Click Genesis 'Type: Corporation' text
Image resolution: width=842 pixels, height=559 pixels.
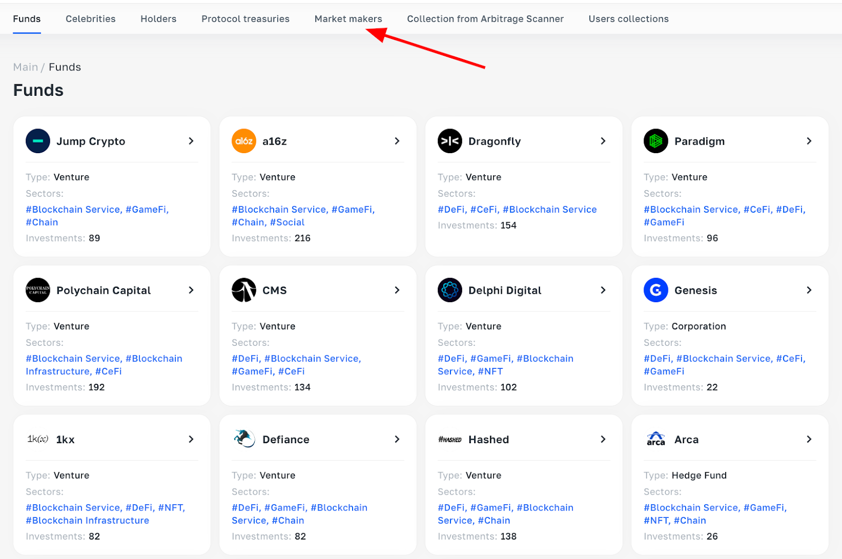coord(685,326)
